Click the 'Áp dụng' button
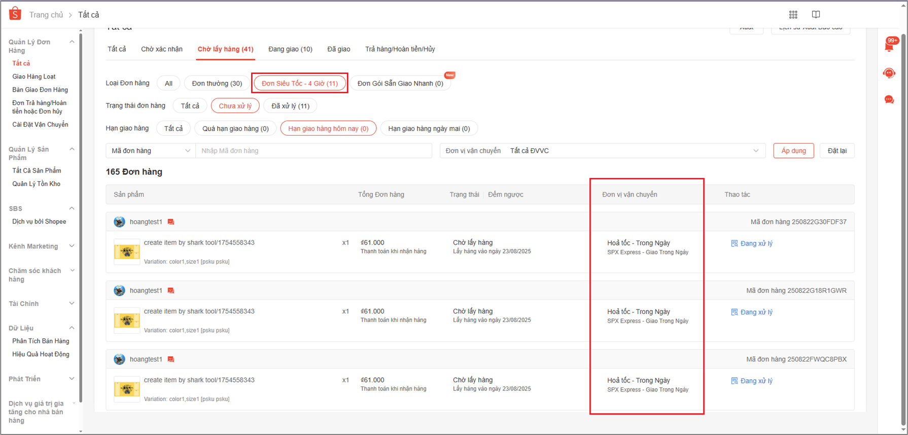Viewport: 908px width, 435px height. 793,151
